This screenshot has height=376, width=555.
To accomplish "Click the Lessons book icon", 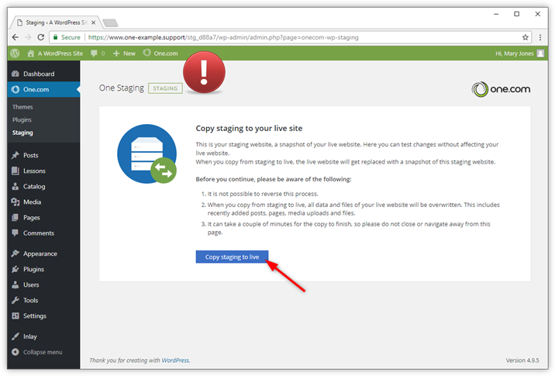I will point(16,171).
